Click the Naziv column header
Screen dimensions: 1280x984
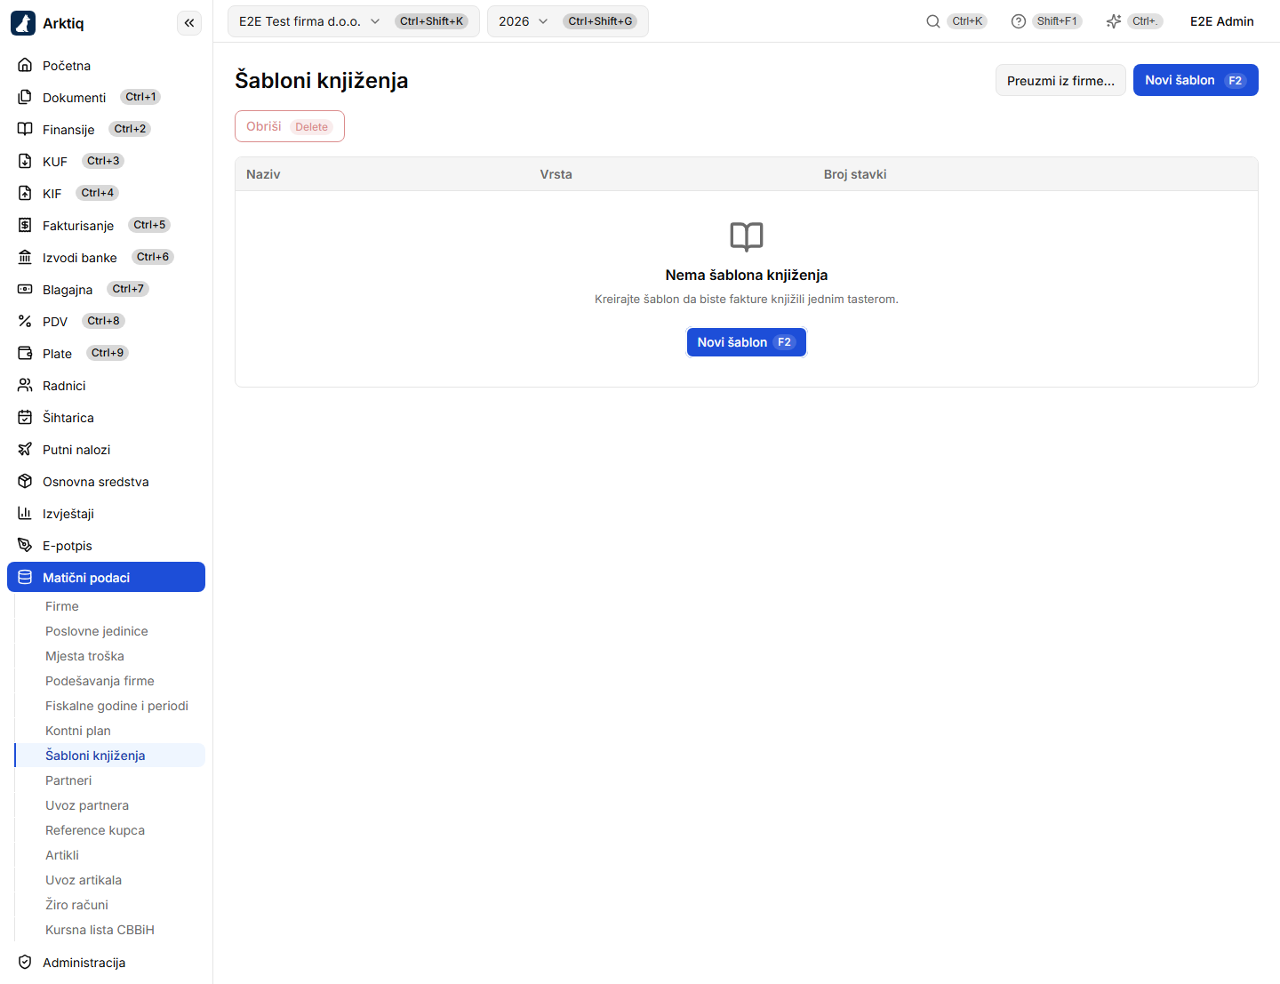click(263, 174)
